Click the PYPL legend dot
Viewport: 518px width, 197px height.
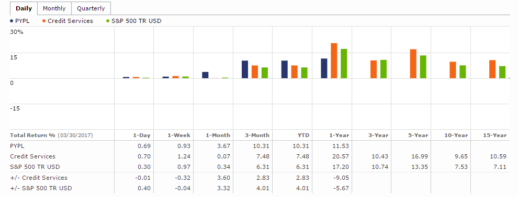click(x=12, y=21)
